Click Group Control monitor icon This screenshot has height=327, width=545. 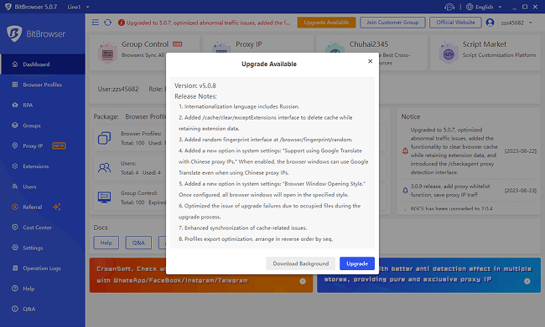click(104, 197)
